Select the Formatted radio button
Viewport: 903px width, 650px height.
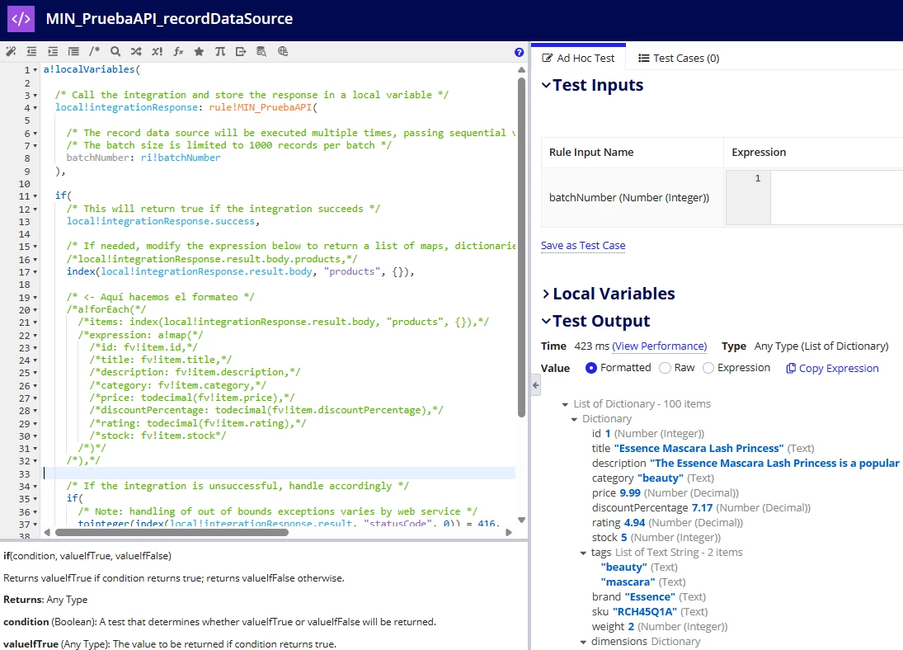coord(590,368)
